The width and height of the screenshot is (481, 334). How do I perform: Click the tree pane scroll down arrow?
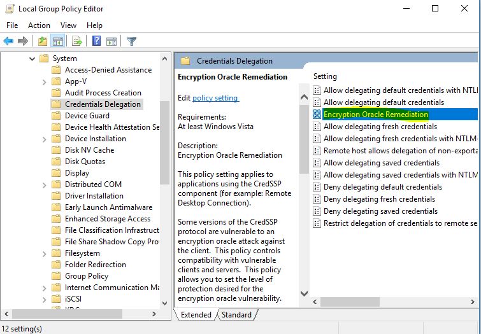(165, 303)
